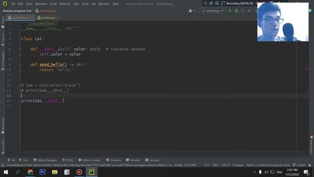Switch to the builtins.py editor tab

[x=48, y=18]
